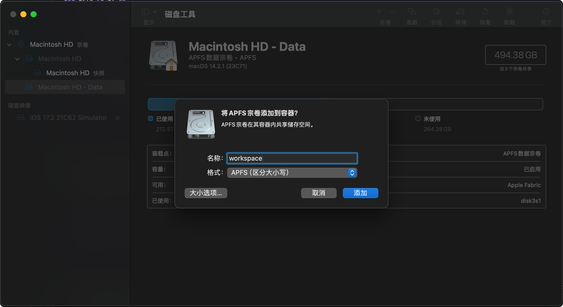Screen dimensions: 563x307
Task: Select Macintosh HD - Data in sidebar
Action: pyautogui.click(x=65, y=87)
